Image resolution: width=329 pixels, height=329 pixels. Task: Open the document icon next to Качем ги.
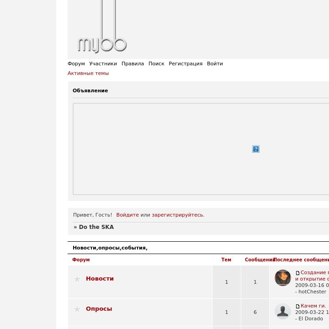pos(297,306)
